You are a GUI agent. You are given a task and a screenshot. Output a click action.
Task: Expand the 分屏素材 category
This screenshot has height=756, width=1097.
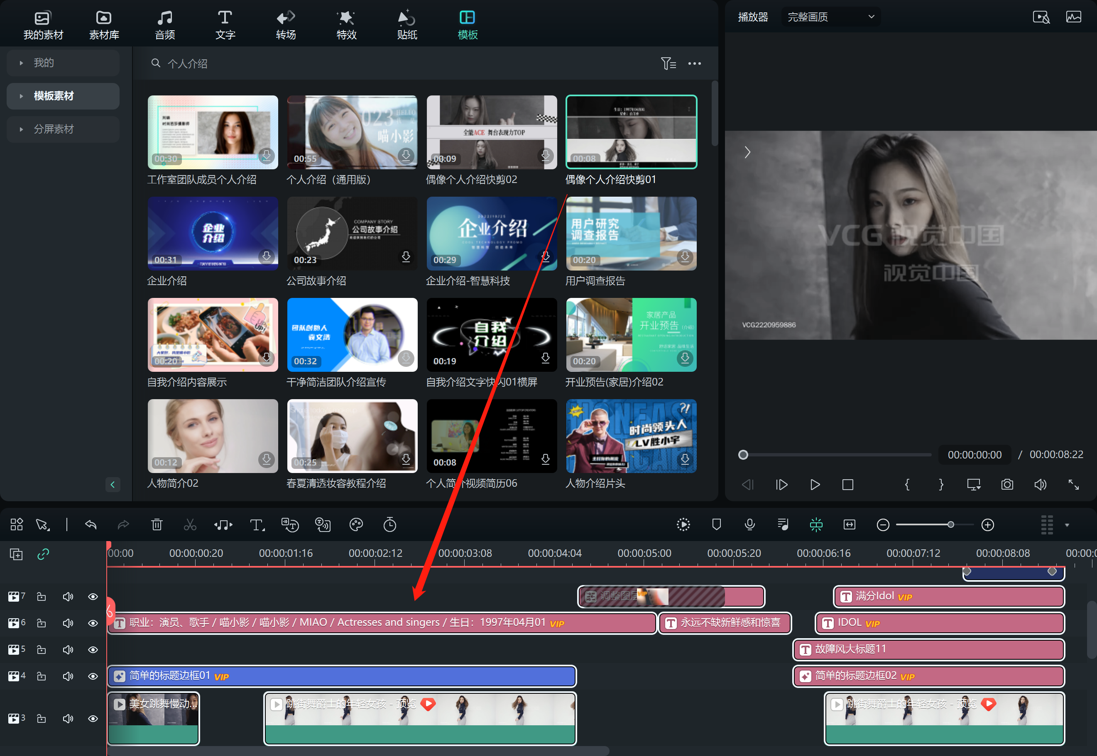[54, 129]
